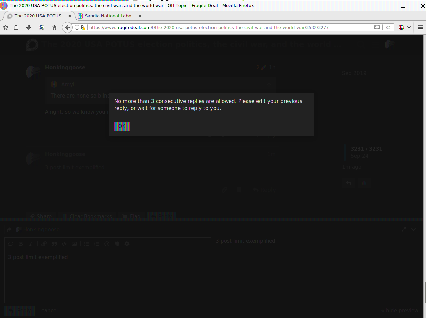Click the Bold icon in the composer toolbar

coord(21,244)
